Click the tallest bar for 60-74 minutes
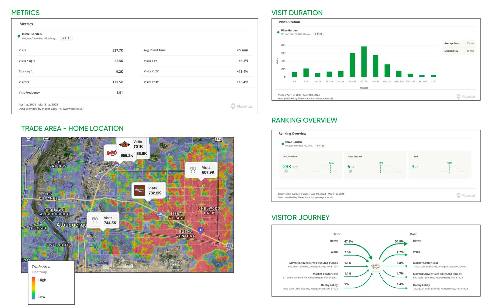The width and height of the screenshot is (486, 308). 364,62
